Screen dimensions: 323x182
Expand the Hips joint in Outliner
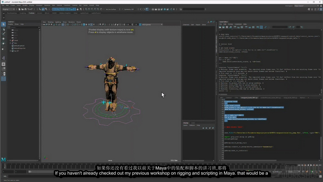(x=10, y=43)
